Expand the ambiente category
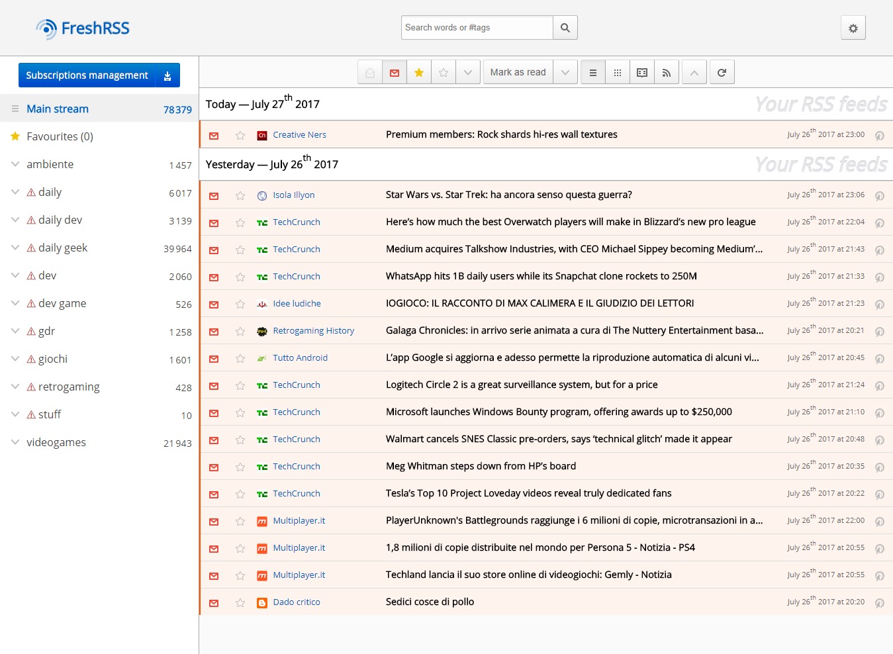The width and height of the screenshot is (893, 654). tap(15, 164)
